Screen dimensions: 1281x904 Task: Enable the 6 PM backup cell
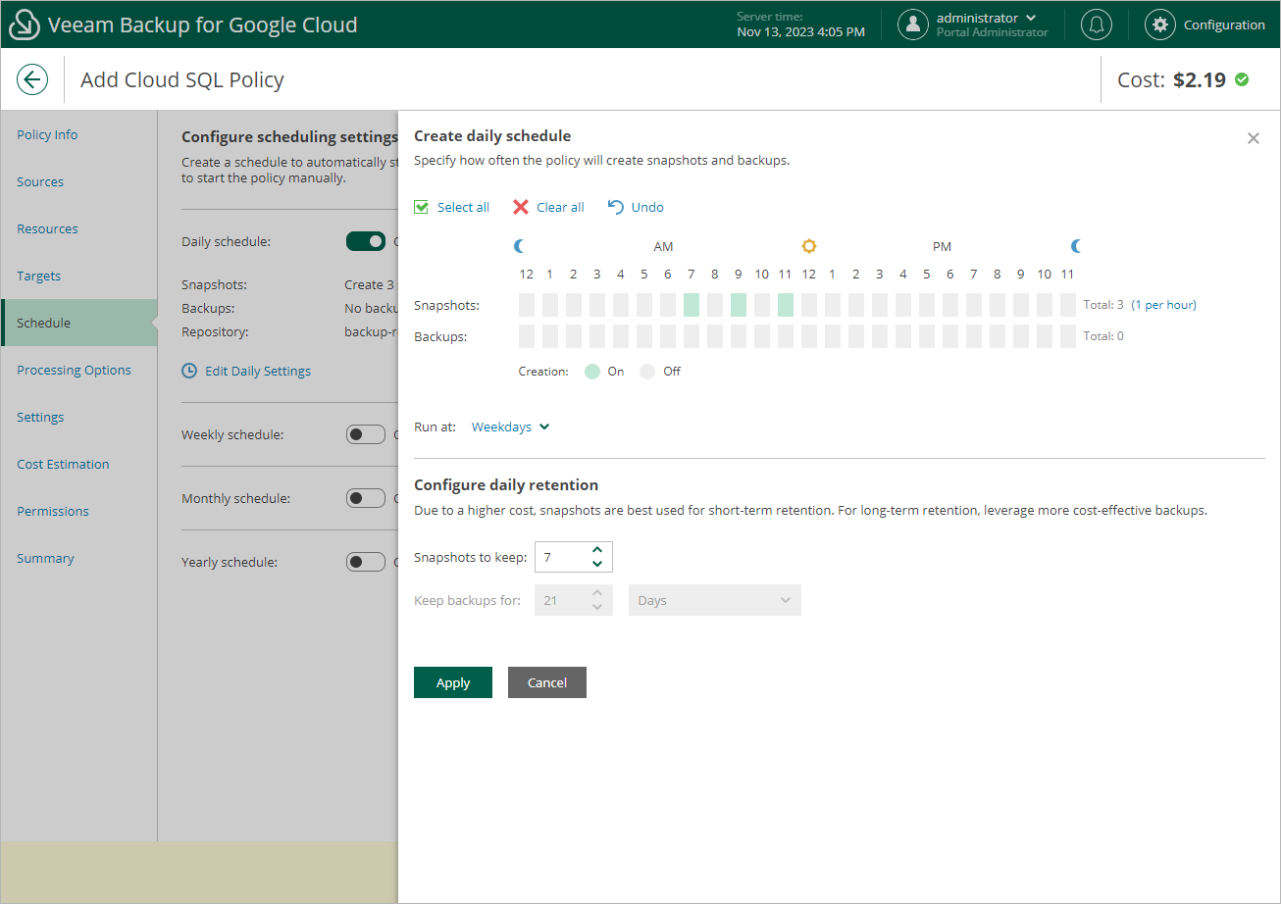tap(950, 336)
